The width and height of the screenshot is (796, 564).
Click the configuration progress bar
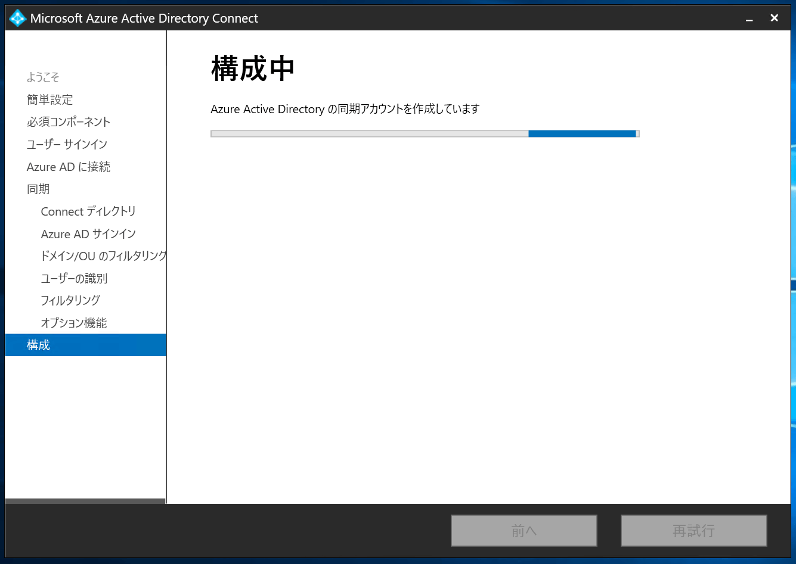point(425,134)
